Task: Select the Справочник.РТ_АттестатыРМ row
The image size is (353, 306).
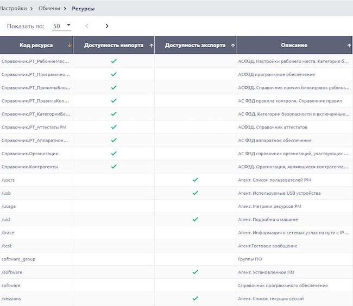Action: [34, 127]
